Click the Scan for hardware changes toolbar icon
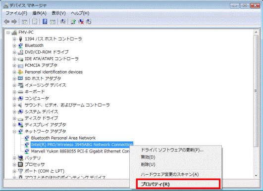This screenshot has width=263, height=191. click(x=63, y=22)
